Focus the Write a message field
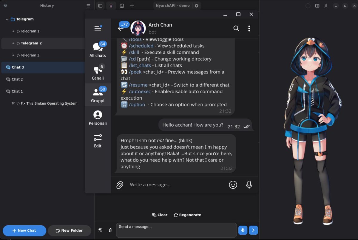The image size is (358, 240). click(x=177, y=185)
